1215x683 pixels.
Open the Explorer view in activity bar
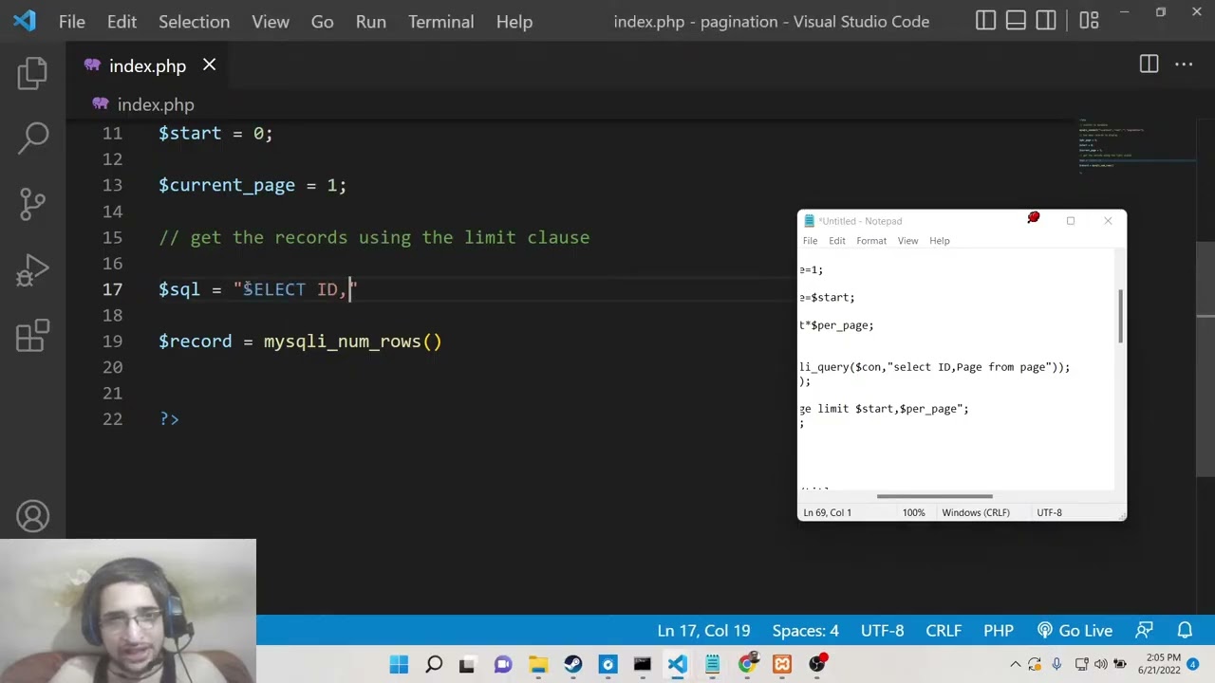tap(32, 73)
